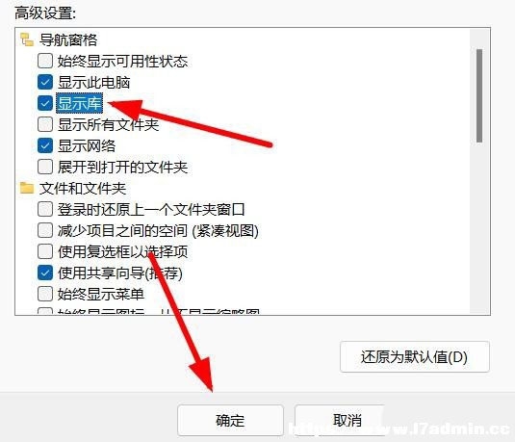Check 显示所有文件夹 option

45,124
